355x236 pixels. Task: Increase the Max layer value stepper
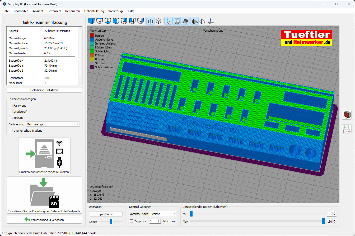[x=334, y=220]
